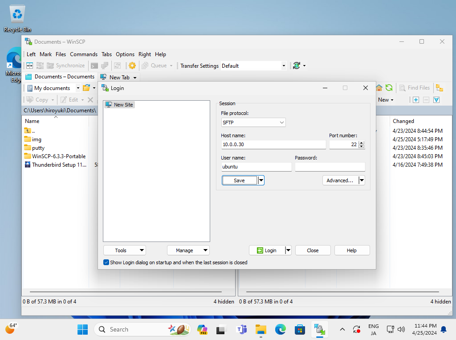
Task: Click the Close button in Login dialog
Action: (313, 250)
